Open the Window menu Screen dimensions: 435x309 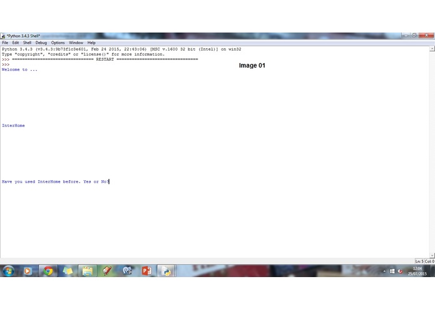pyautogui.click(x=76, y=43)
